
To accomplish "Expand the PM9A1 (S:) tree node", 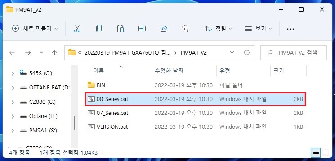I will coord(13,131).
